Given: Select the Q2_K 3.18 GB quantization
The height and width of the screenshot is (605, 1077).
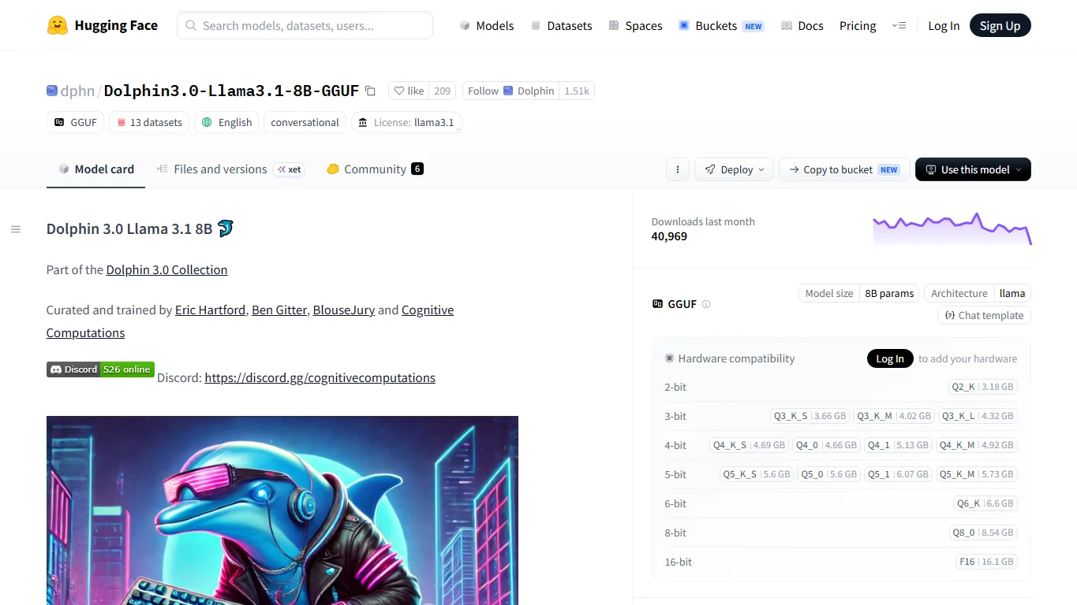Looking at the screenshot, I should [x=982, y=387].
